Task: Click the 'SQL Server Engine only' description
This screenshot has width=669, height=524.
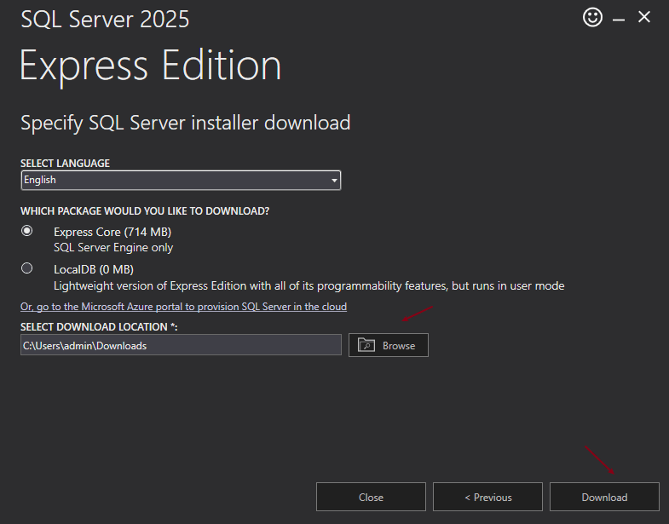Action: click(113, 248)
